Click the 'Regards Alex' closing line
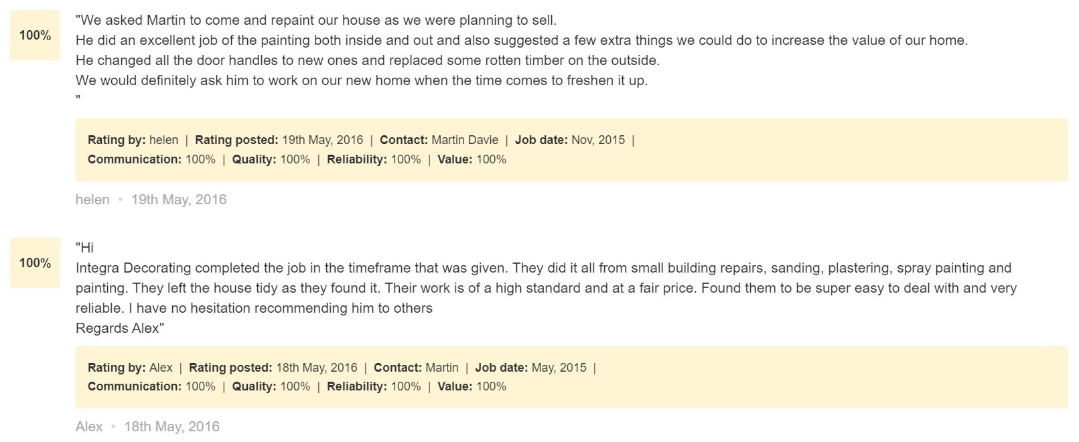This screenshot has width=1079, height=442. (120, 328)
